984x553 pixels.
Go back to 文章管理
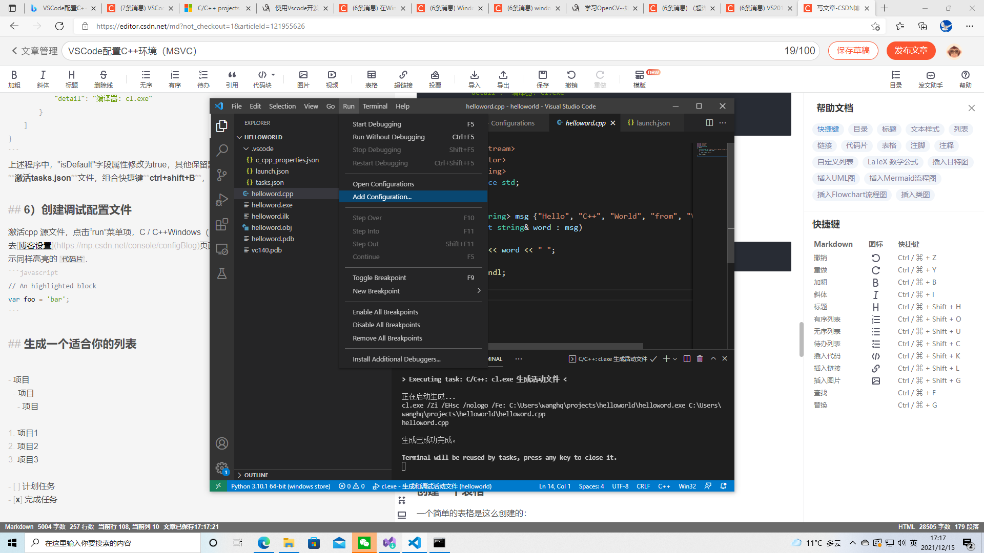[34, 51]
